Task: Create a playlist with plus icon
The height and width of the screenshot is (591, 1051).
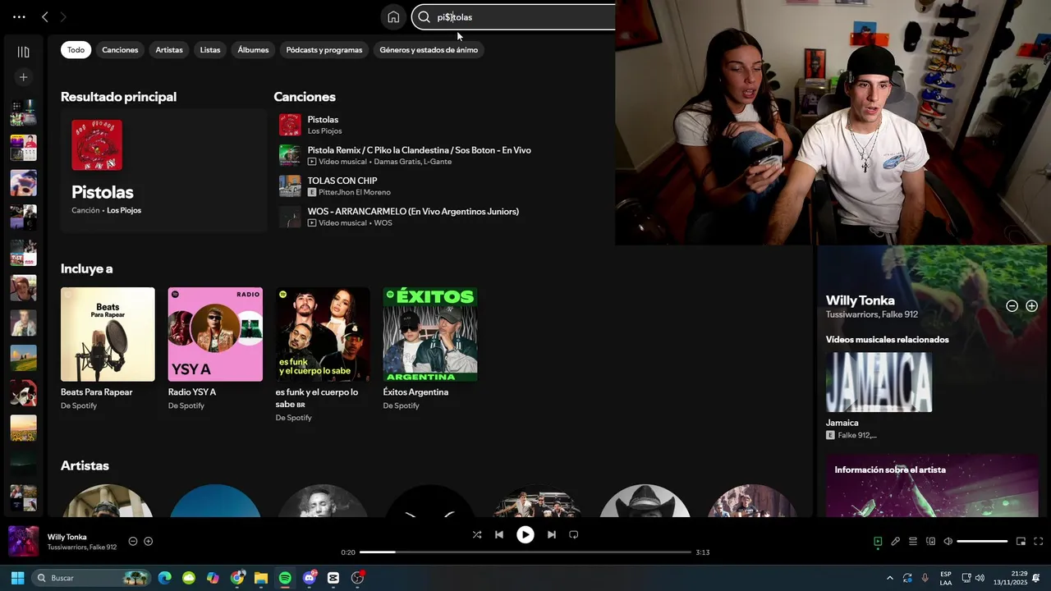Action: 23,77
